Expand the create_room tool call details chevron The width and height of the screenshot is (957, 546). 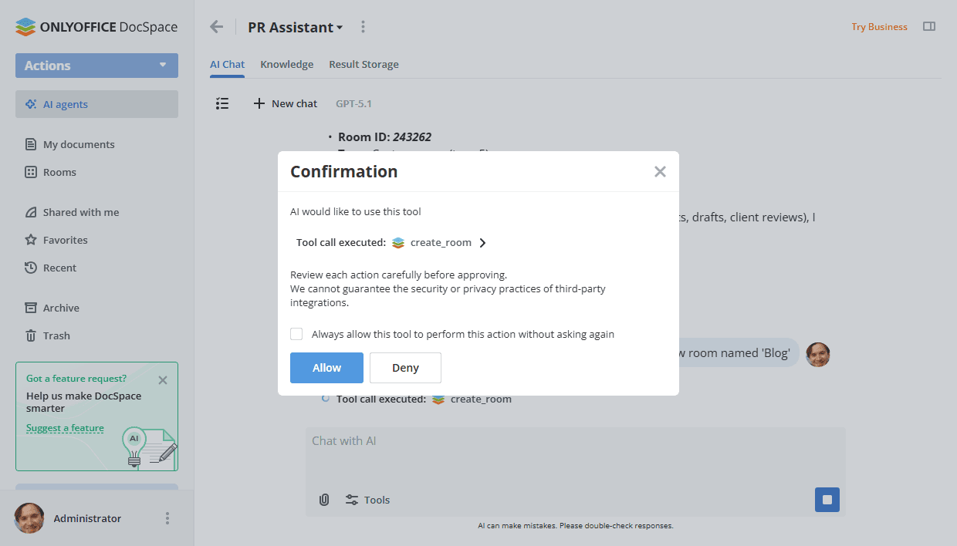pos(482,242)
